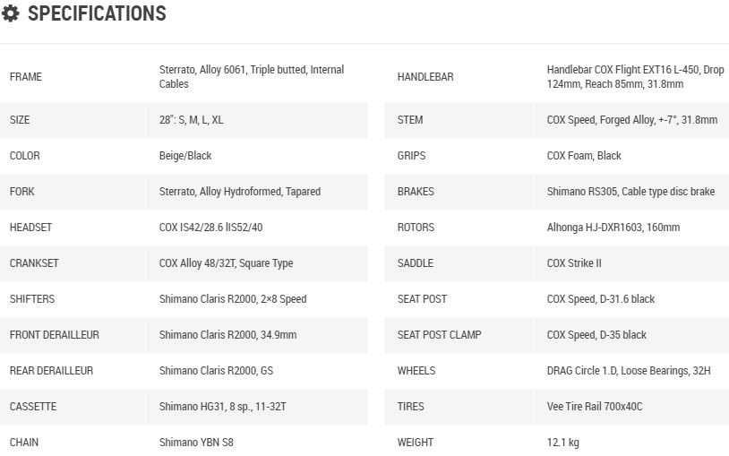This screenshot has width=729, height=456.
Task: Click the Vee Tire Rail 700x40C value
Action: (x=595, y=407)
